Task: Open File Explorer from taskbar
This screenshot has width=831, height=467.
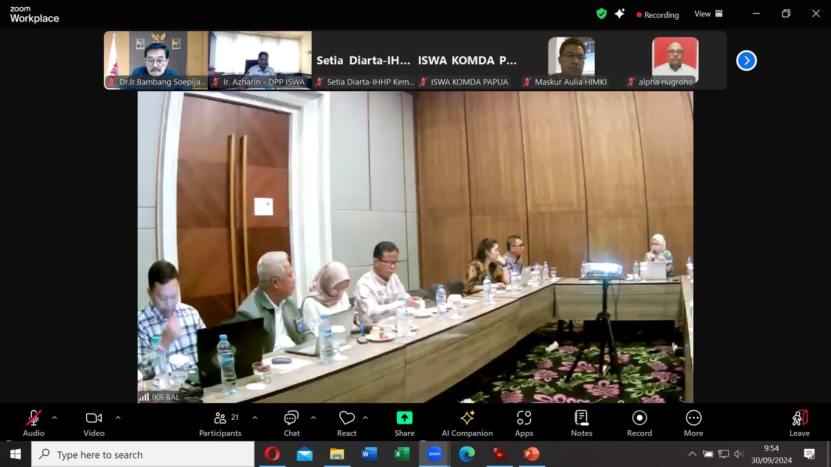Action: pos(337,455)
